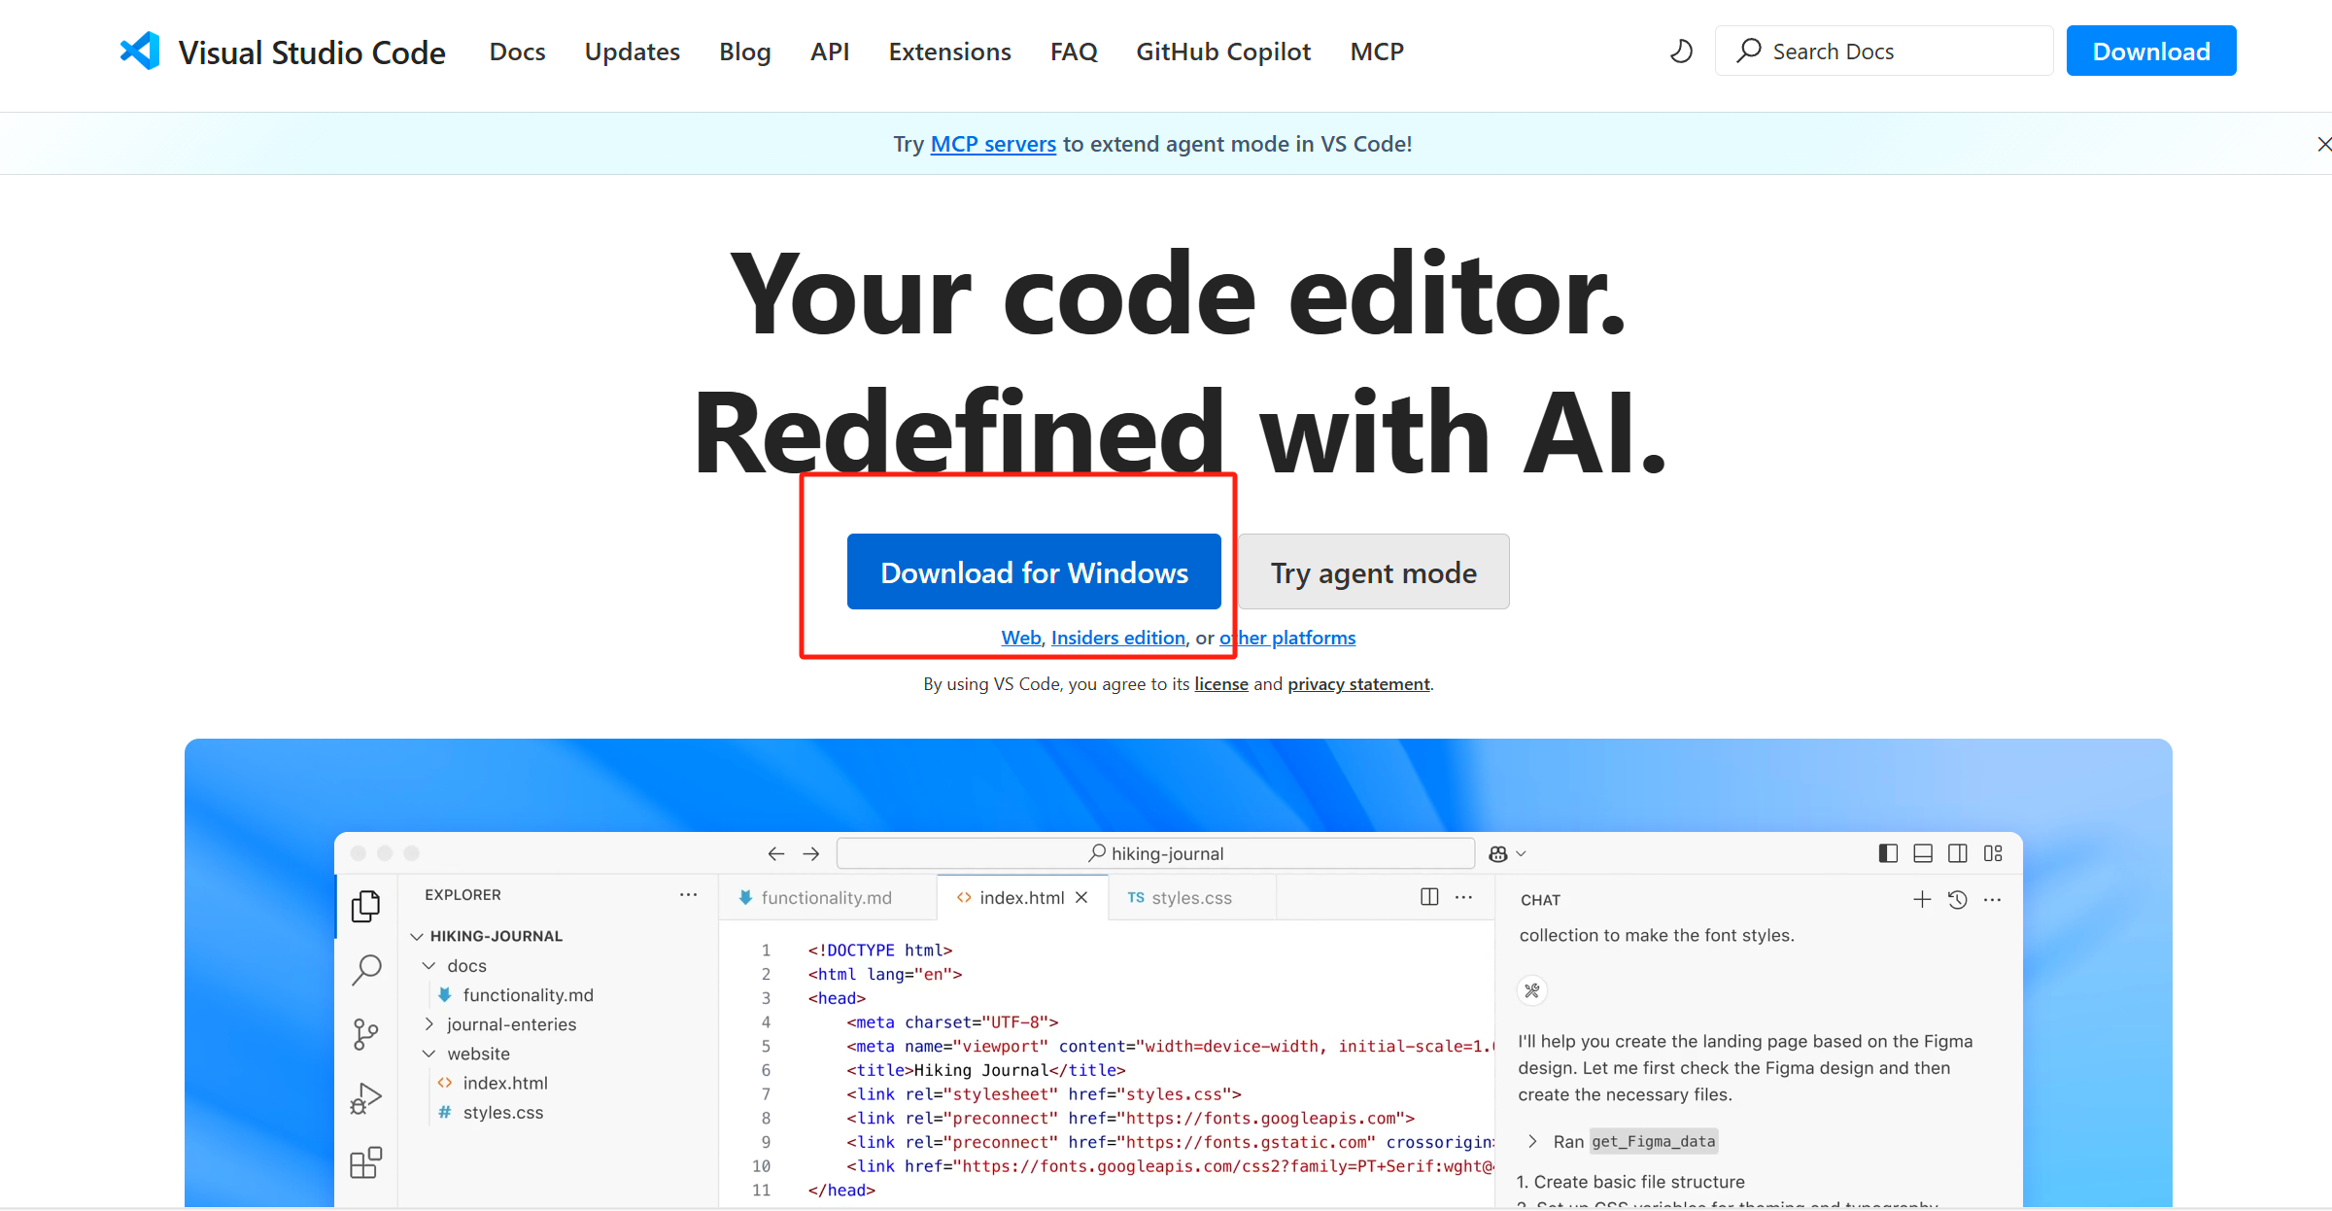Open the Copilot icon menu
This screenshot has height=1211, width=2332.
coord(1507,853)
